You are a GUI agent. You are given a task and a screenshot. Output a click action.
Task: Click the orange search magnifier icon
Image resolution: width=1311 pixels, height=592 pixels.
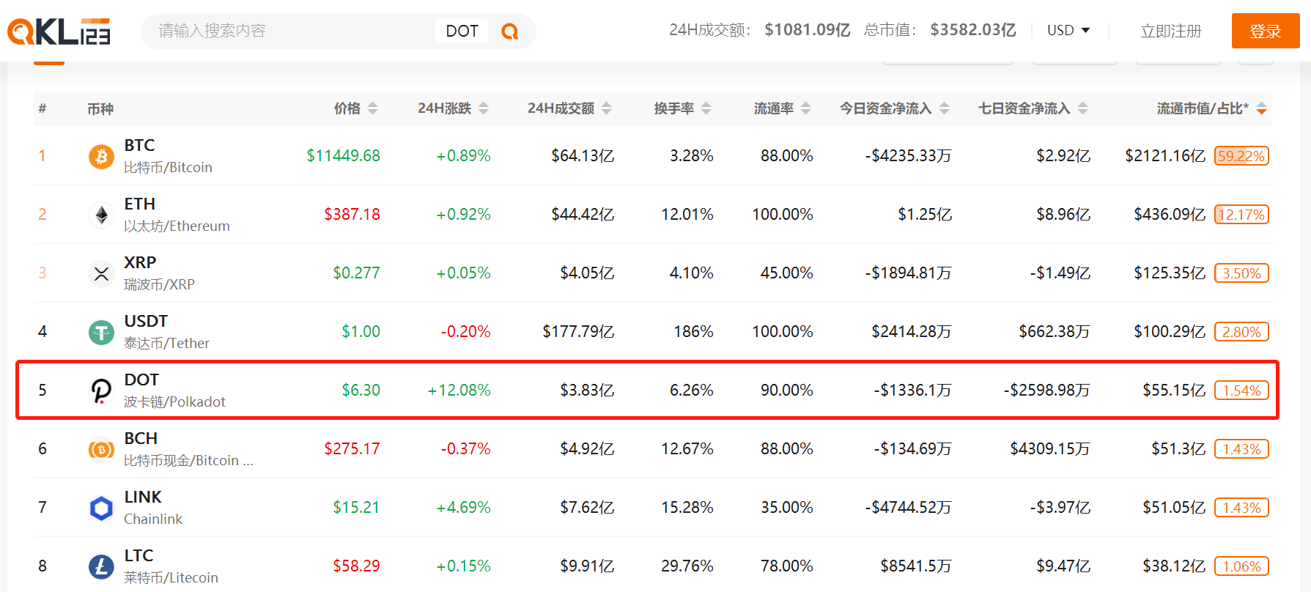[509, 32]
